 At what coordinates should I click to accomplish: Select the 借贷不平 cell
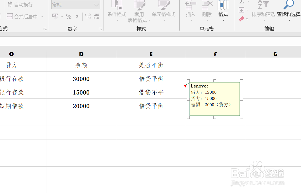point(151,92)
